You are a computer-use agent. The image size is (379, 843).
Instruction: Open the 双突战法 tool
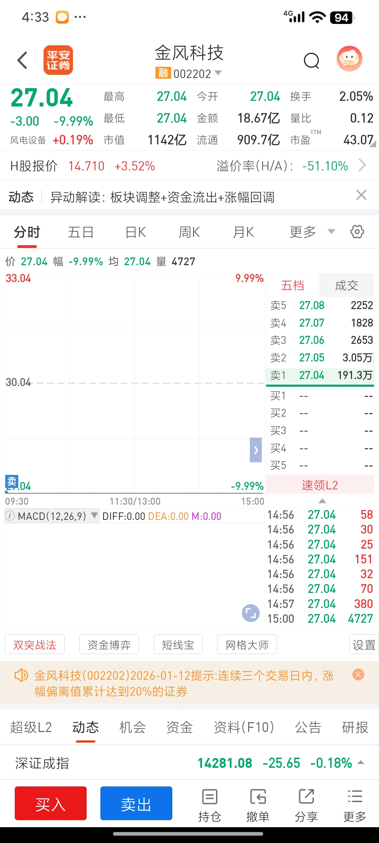click(35, 645)
